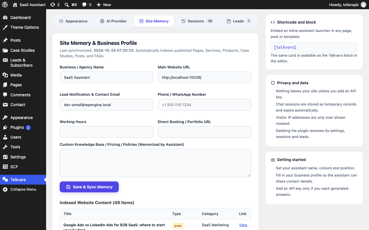
Task: Click the Save & Sync Memory button
Action: (x=89, y=187)
